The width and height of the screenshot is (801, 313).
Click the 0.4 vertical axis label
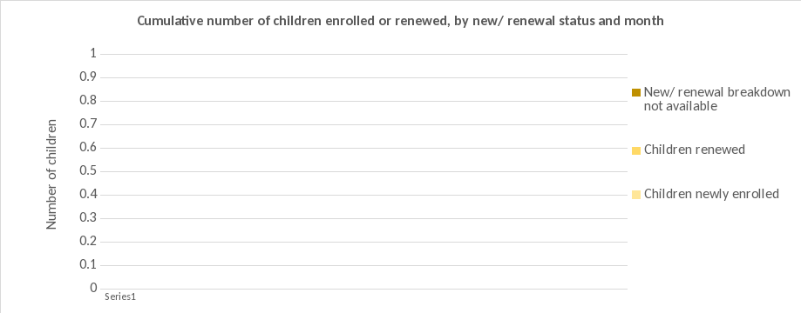click(x=86, y=195)
